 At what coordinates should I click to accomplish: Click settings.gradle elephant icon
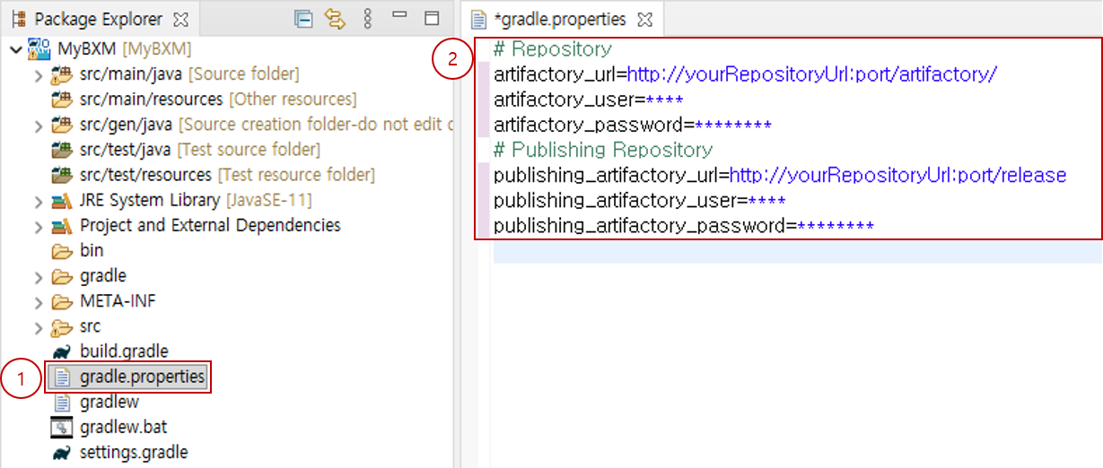62,453
